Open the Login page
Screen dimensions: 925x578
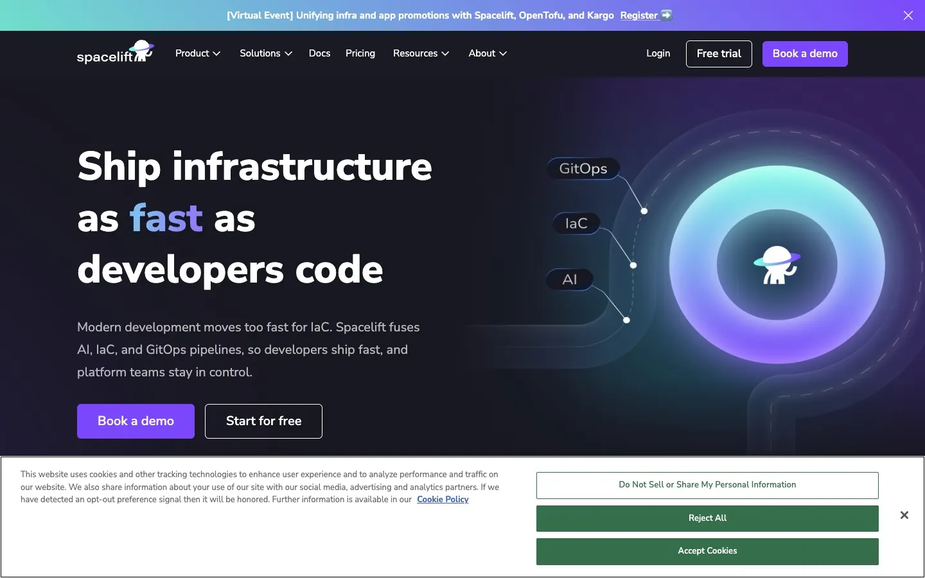tap(658, 53)
